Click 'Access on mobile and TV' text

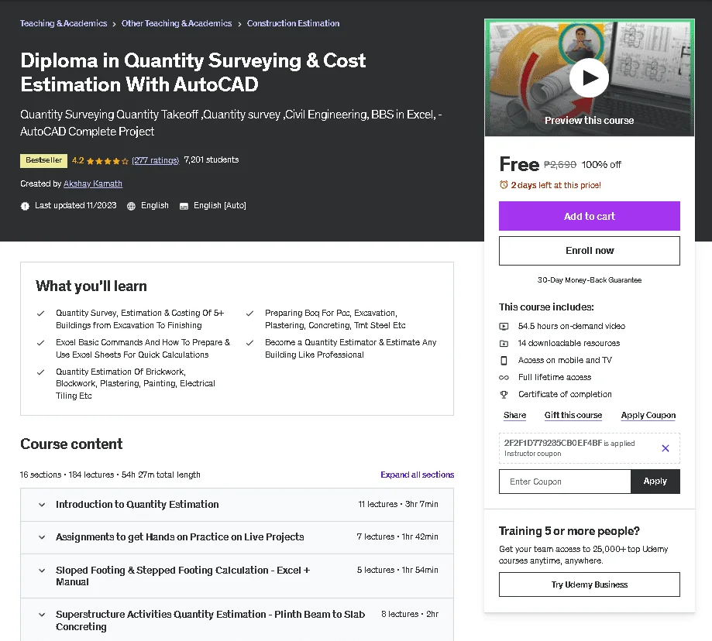[565, 360]
